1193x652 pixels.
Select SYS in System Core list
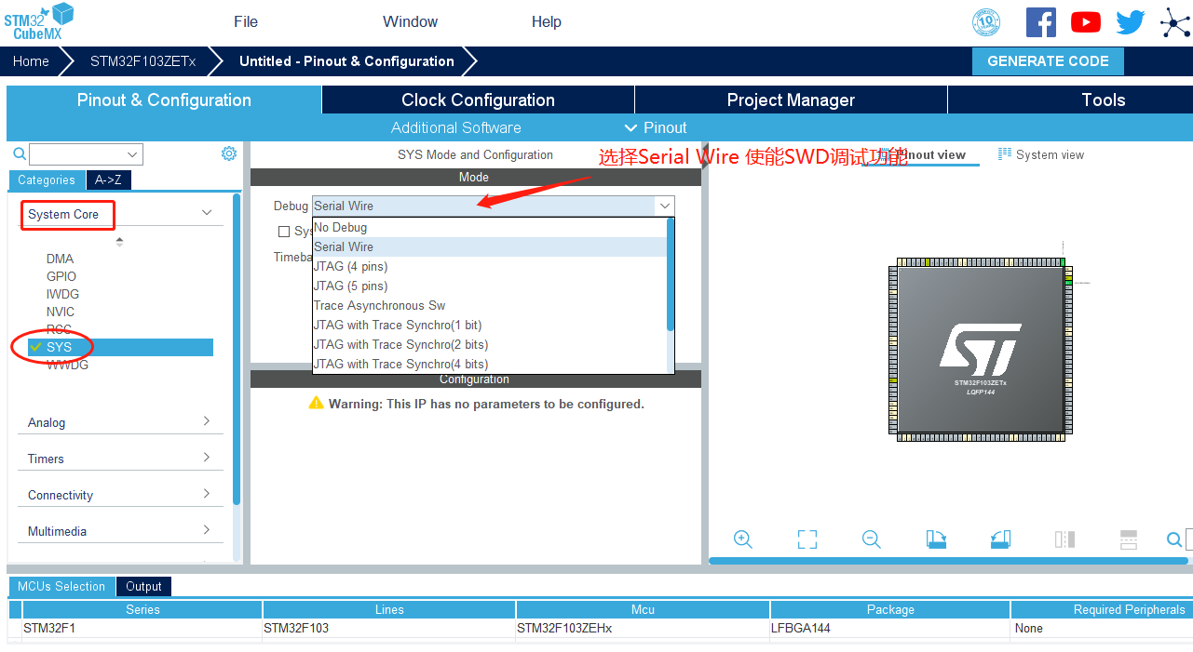point(120,347)
